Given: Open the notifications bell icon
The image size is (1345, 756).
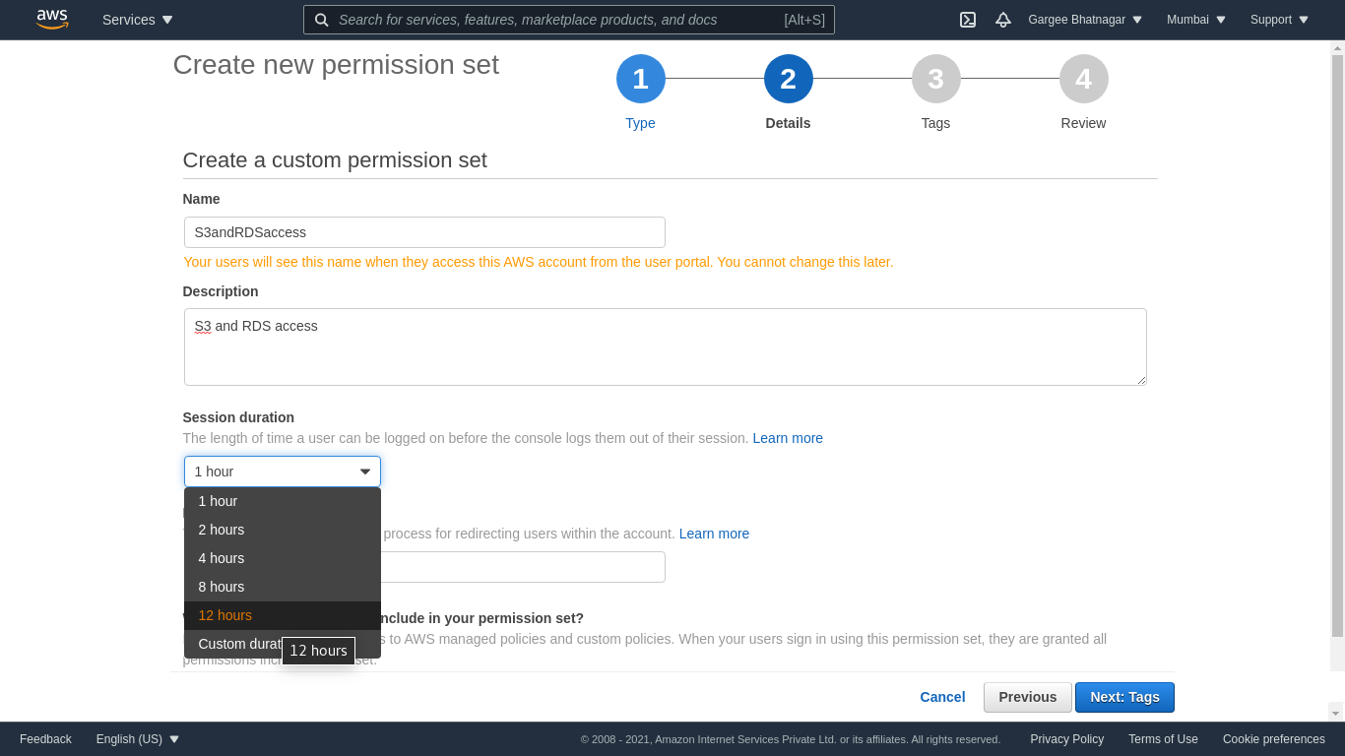Looking at the screenshot, I should tap(1003, 20).
